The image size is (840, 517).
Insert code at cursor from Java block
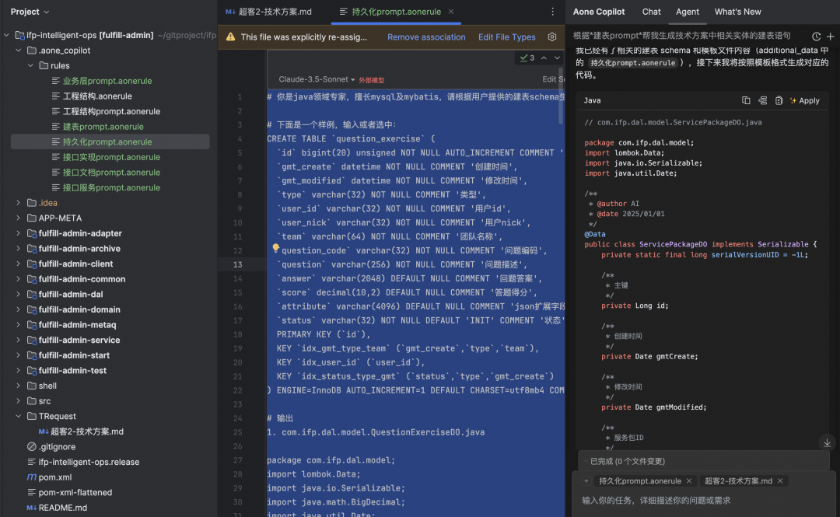tap(762, 101)
